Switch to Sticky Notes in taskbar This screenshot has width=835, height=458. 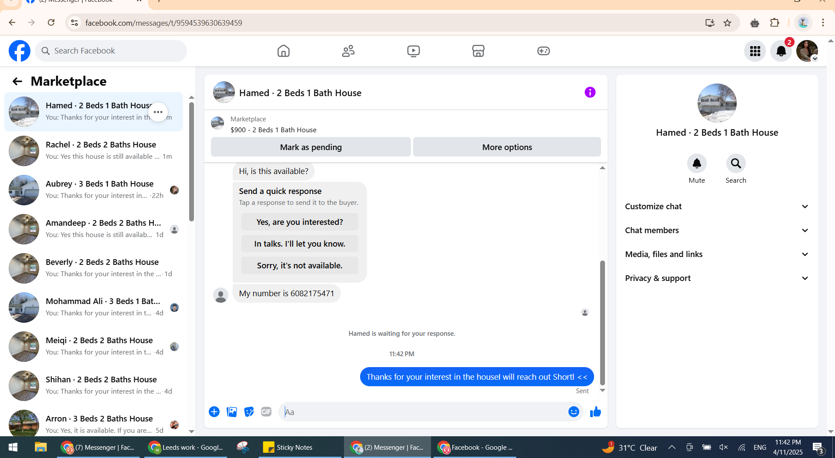pyautogui.click(x=300, y=447)
